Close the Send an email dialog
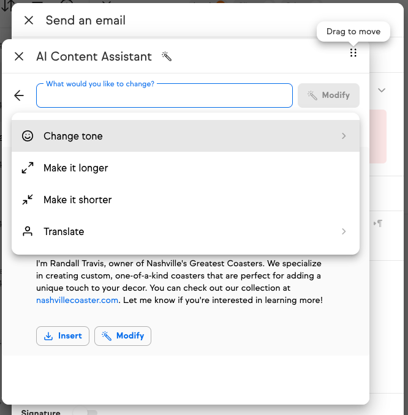Screen dimensions: 408x415 point(29,20)
